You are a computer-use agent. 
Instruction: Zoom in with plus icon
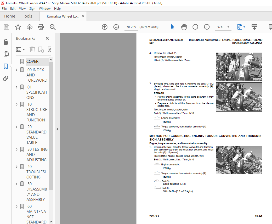coord(207,27)
